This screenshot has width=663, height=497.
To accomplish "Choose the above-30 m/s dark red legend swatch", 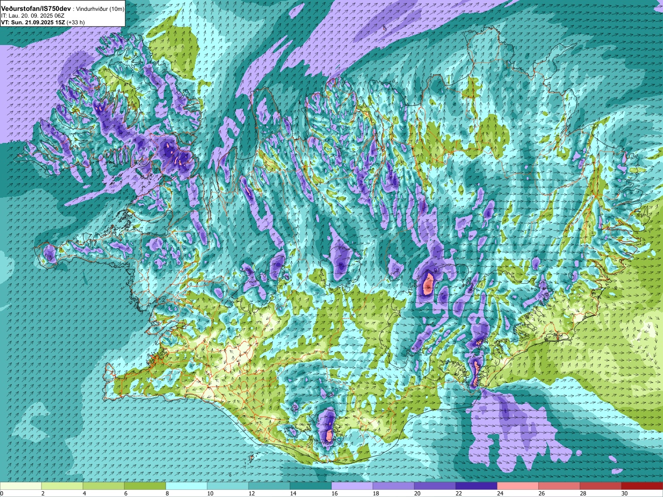I will pyautogui.click(x=642, y=486).
